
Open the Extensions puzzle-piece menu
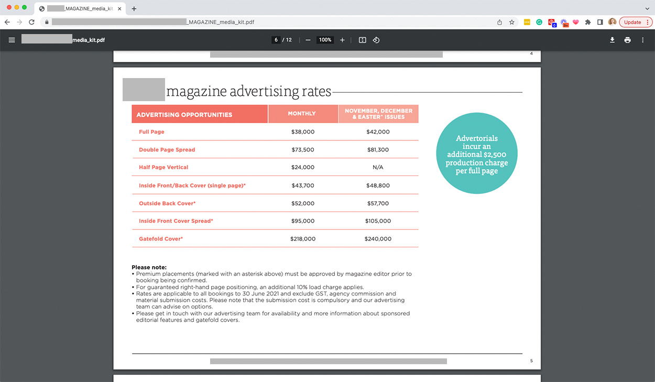[588, 22]
